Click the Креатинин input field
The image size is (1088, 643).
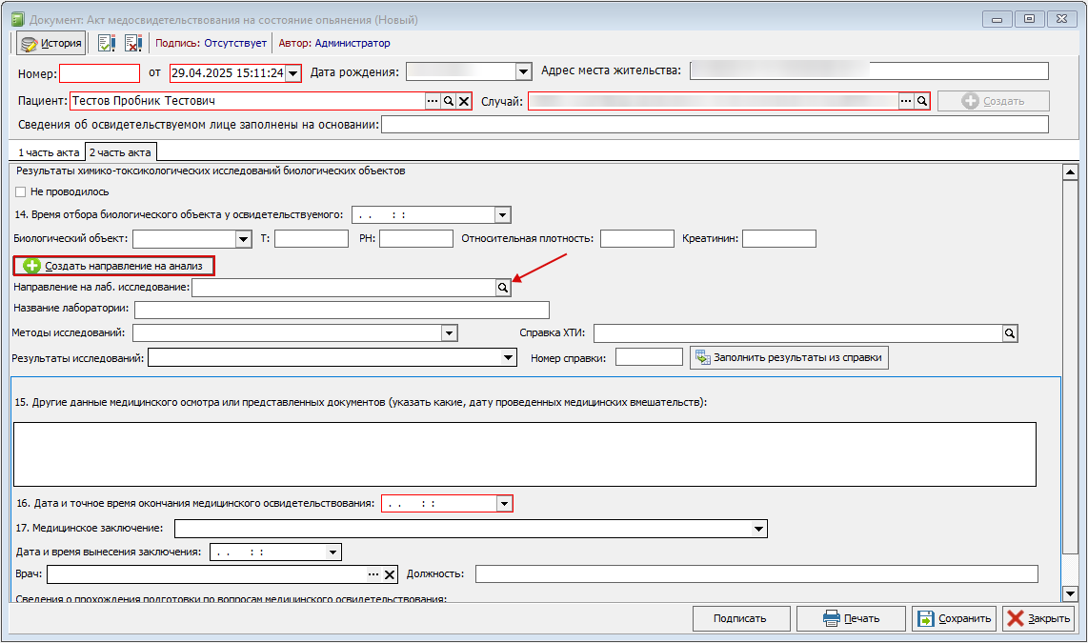(x=779, y=238)
